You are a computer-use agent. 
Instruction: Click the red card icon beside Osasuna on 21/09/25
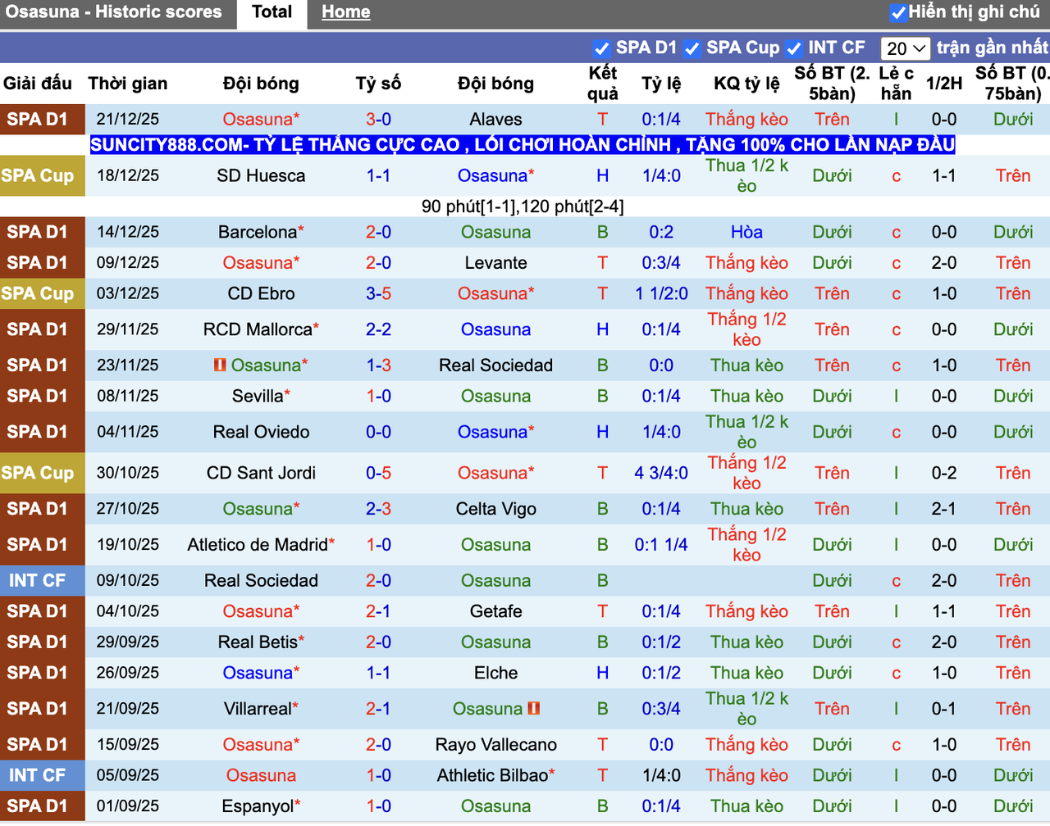pos(533,708)
